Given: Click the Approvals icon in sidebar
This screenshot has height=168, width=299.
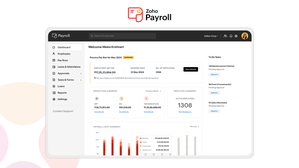Looking at the screenshot, I should (54, 73).
